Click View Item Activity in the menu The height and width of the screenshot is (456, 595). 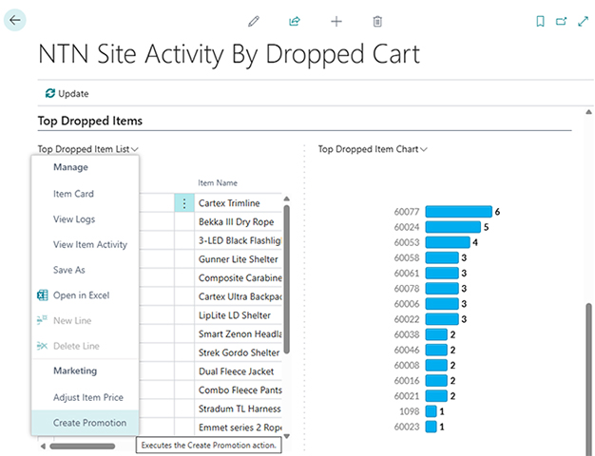coord(90,245)
